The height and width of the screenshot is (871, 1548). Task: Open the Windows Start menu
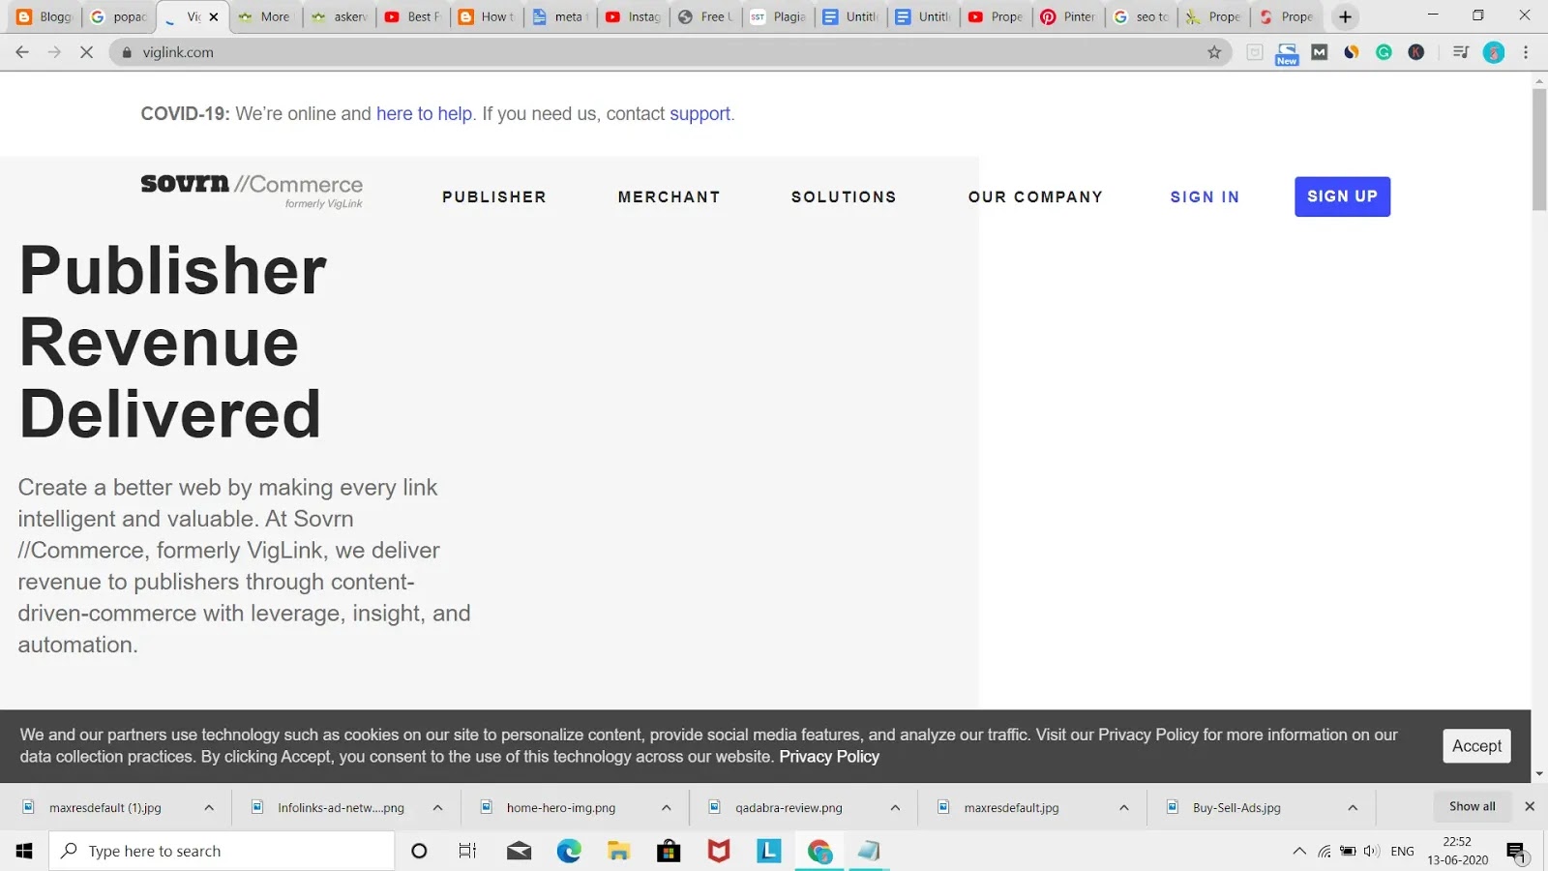(x=24, y=851)
